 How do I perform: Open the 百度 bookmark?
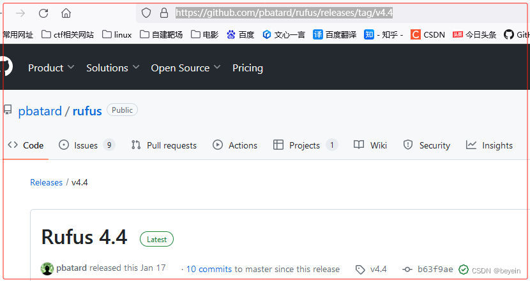pos(240,34)
